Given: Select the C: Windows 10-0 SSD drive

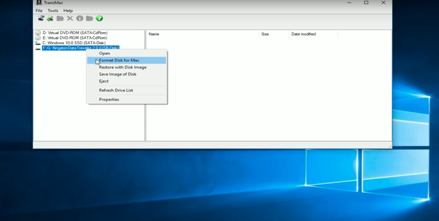Looking at the screenshot, I should pyautogui.click(x=74, y=43).
